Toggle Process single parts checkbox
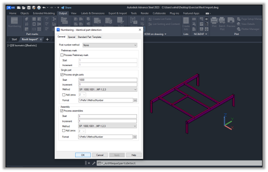The image size is (268, 172). tap(62, 75)
